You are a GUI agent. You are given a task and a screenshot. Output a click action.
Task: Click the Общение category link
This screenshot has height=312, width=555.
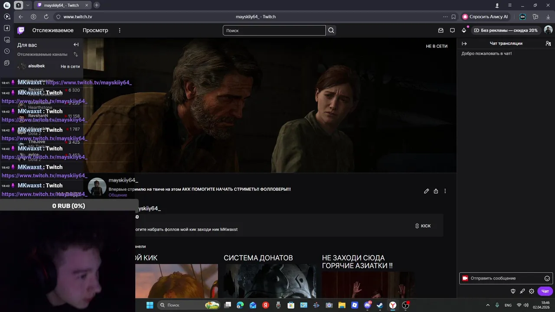pos(118,195)
